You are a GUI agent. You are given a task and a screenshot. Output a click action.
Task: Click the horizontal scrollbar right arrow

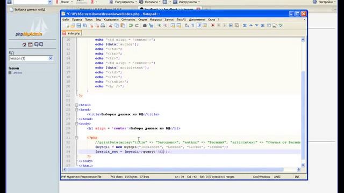click(298, 169)
